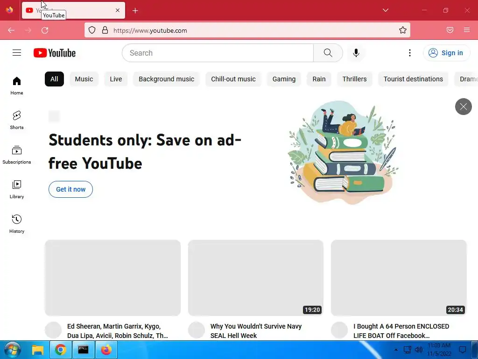Click channel avatar beside life boat video
478x359 pixels.
339,330
